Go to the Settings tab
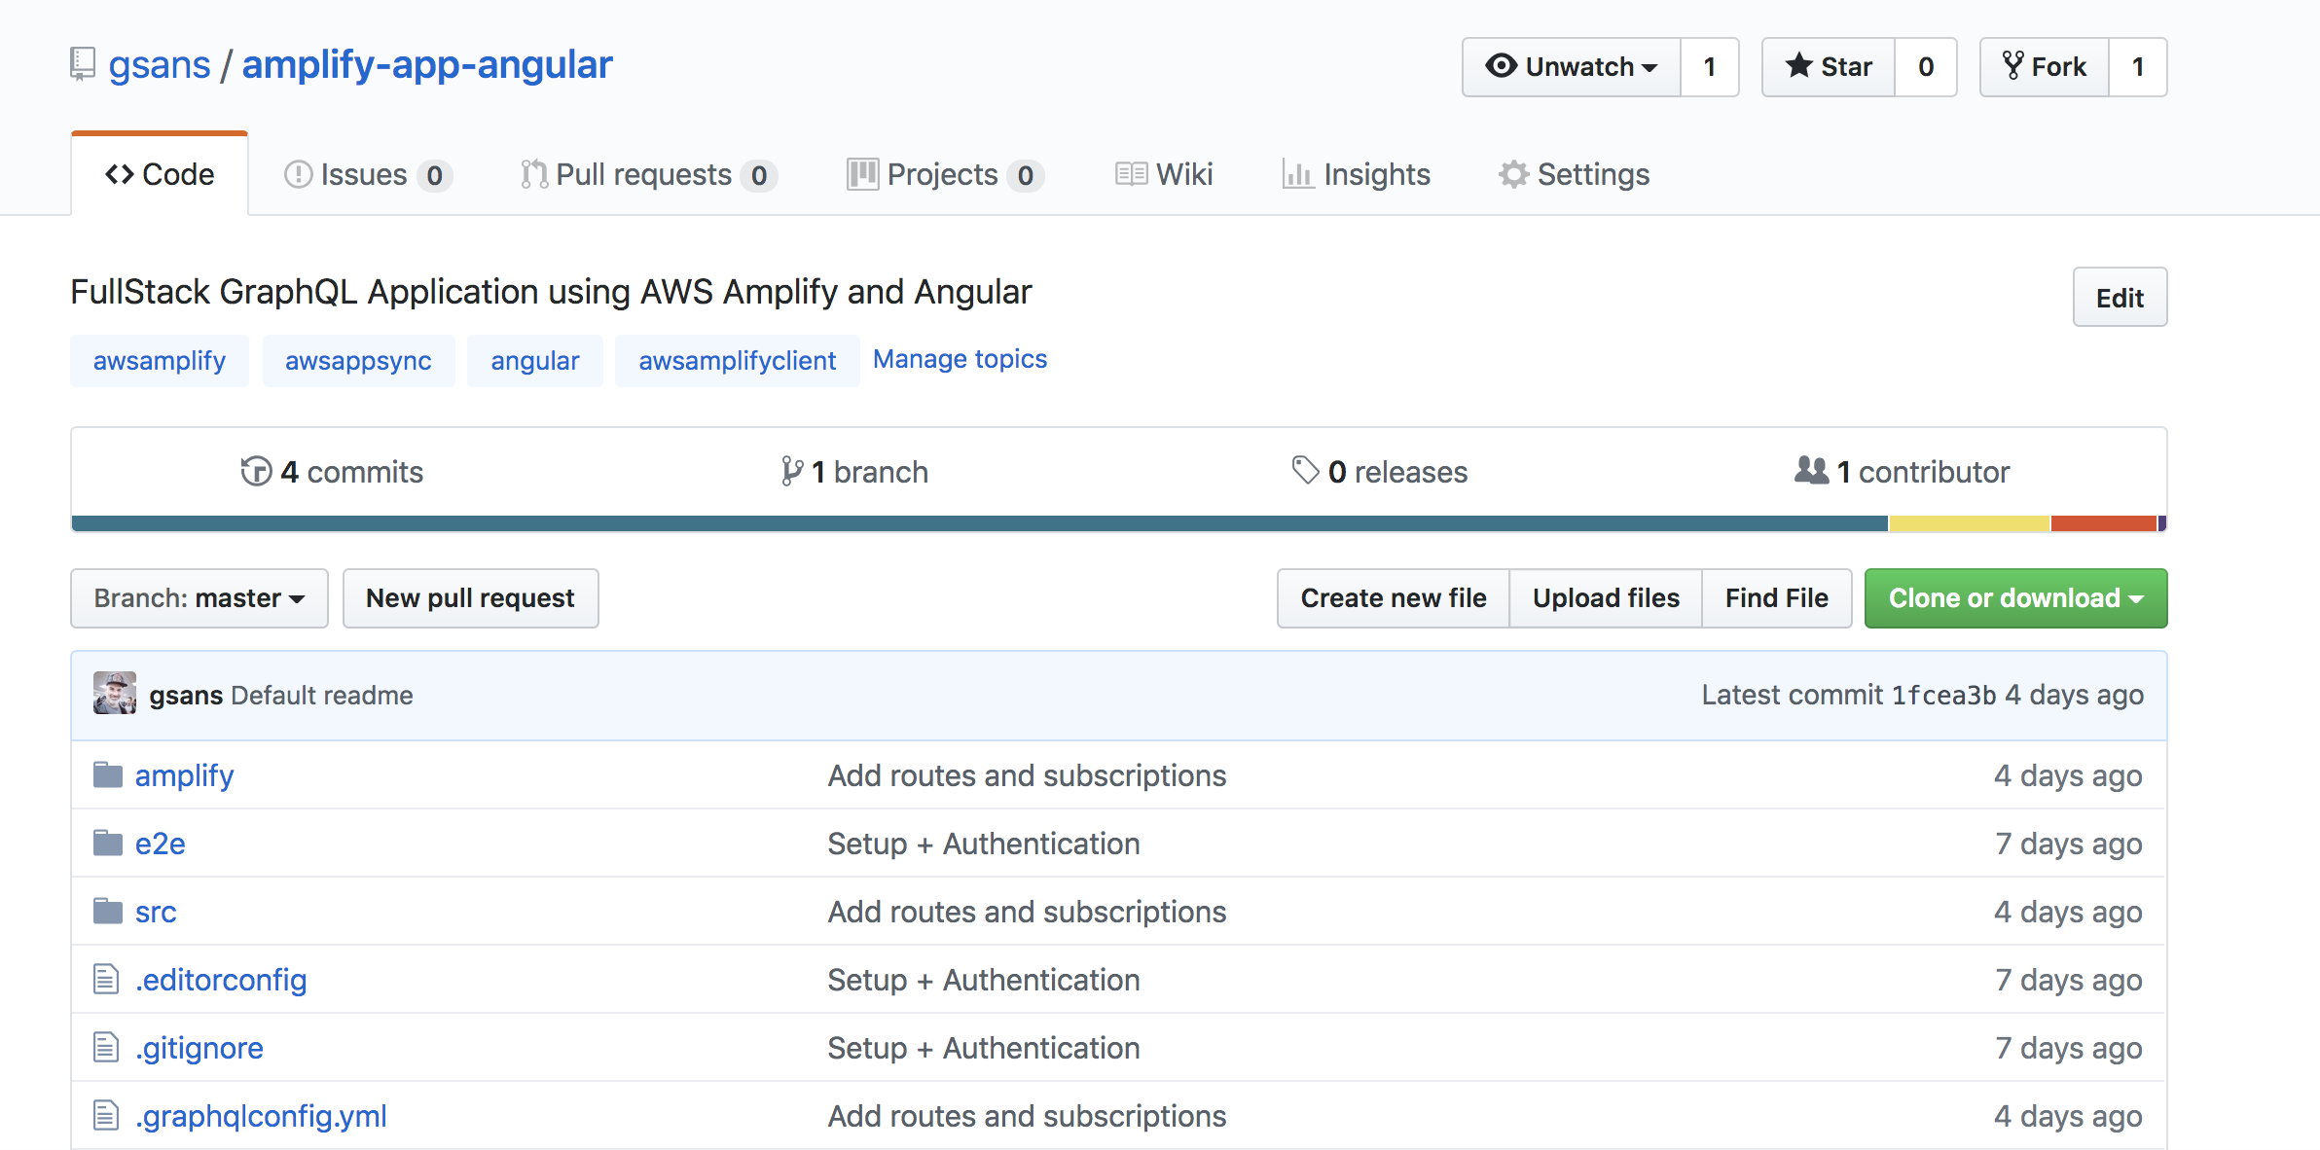 [1574, 175]
